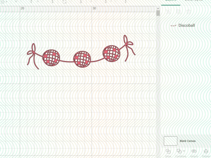Flatten the selected layers
The width and height of the screenshot is (211, 158).
(206, 153)
